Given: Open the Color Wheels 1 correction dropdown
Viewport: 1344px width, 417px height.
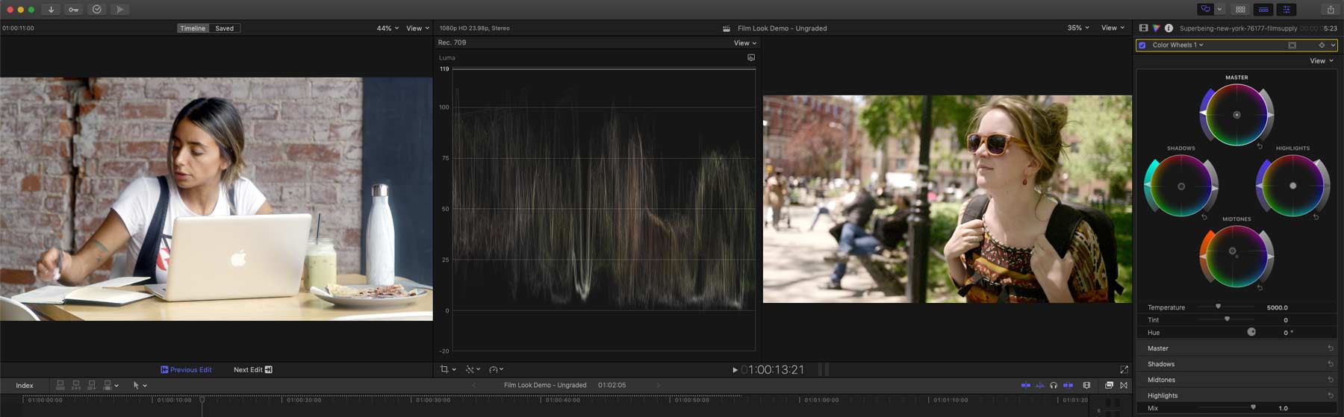Looking at the screenshot, I should coord(1177,45).
